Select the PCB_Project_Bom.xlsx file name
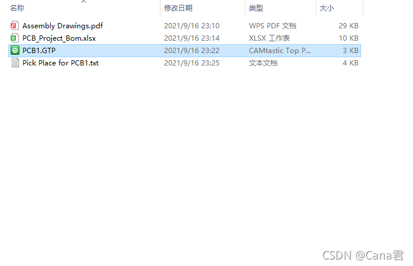 coord(59,38)
